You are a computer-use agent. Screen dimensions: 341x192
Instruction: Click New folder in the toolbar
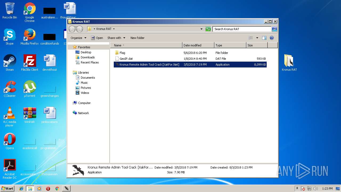coord(137,38)
